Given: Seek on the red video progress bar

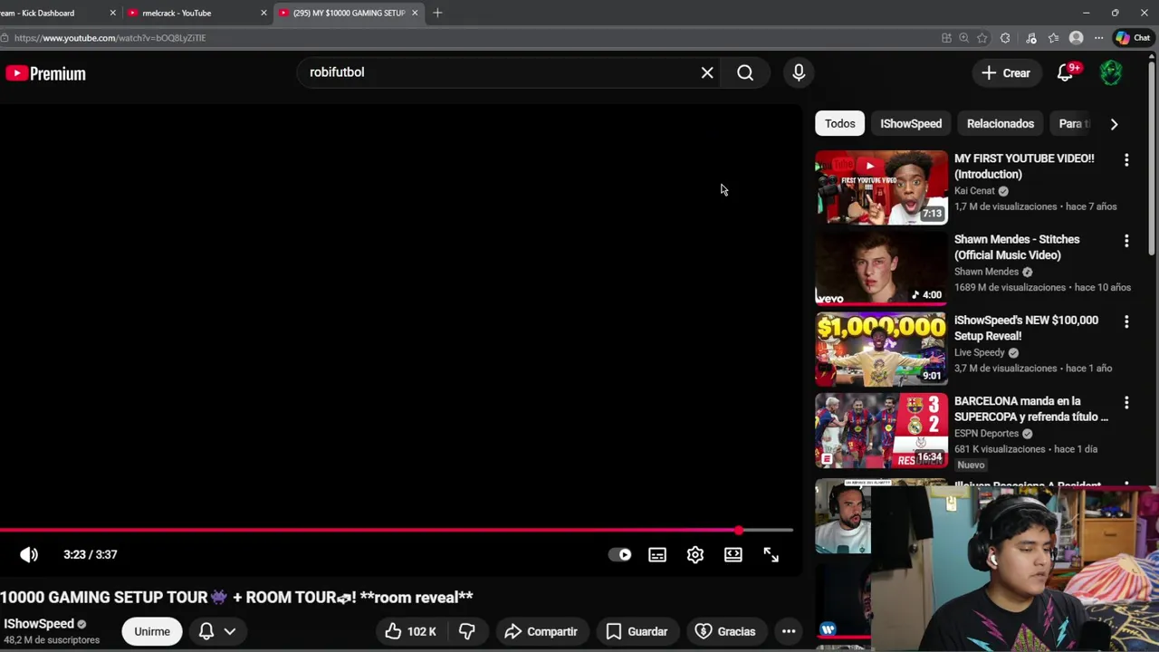Looking at the screenshot, I should tap(397, 531).
